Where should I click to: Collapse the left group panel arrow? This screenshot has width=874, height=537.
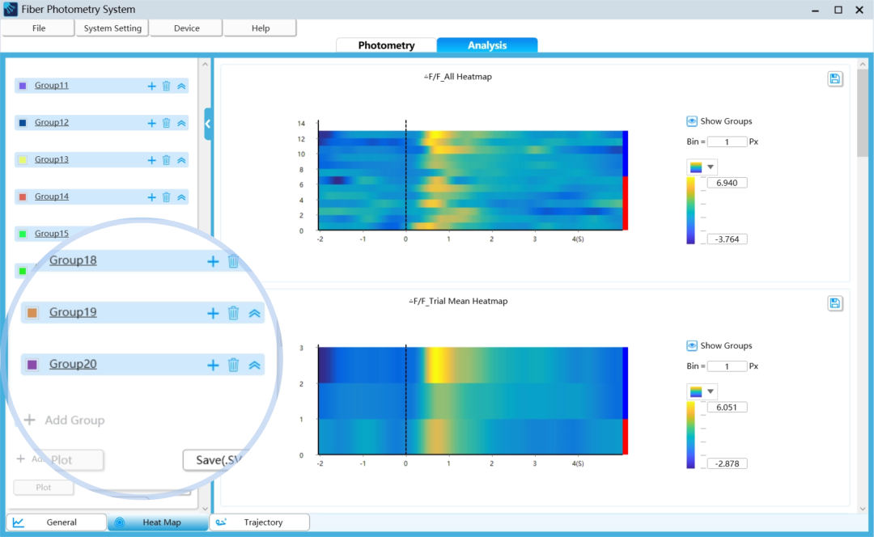[208, 124]
